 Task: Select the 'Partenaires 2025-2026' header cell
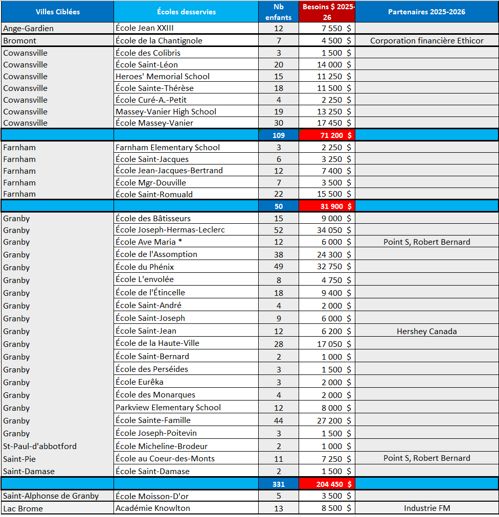(x=427, y=12)
